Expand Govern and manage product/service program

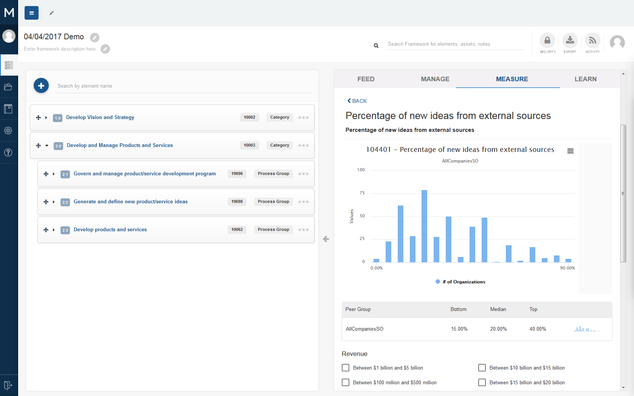tap(54, 174)
